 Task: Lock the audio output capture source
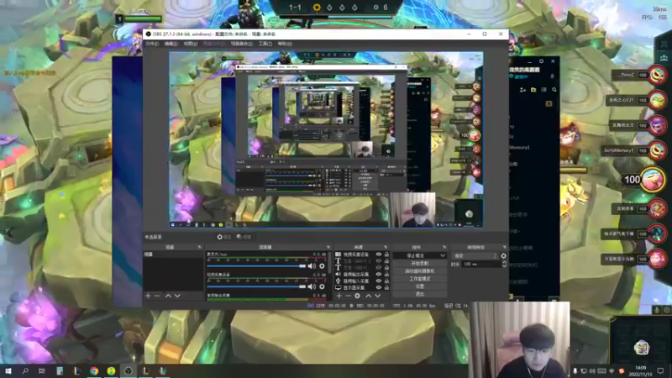(386, 275)
